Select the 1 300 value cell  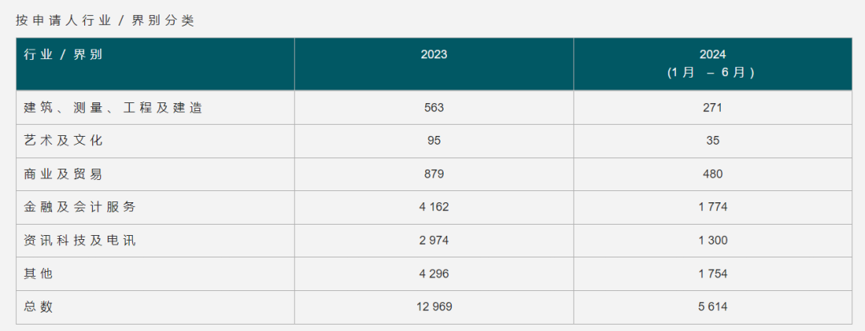(x=712, y=240)
